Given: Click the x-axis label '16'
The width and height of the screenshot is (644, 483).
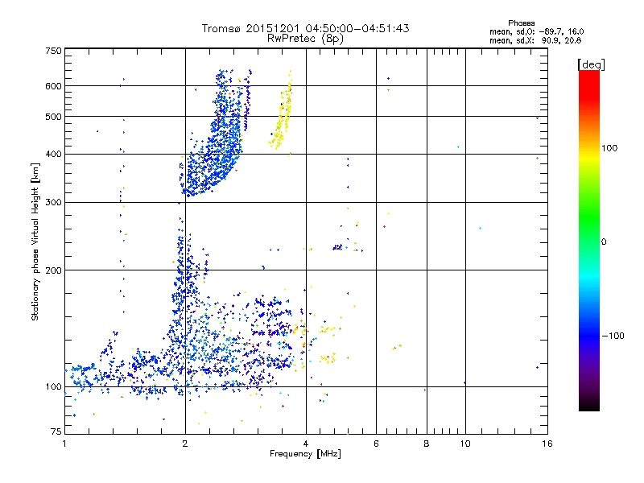Looking at the screenshot, I should (x=547, y=444).
